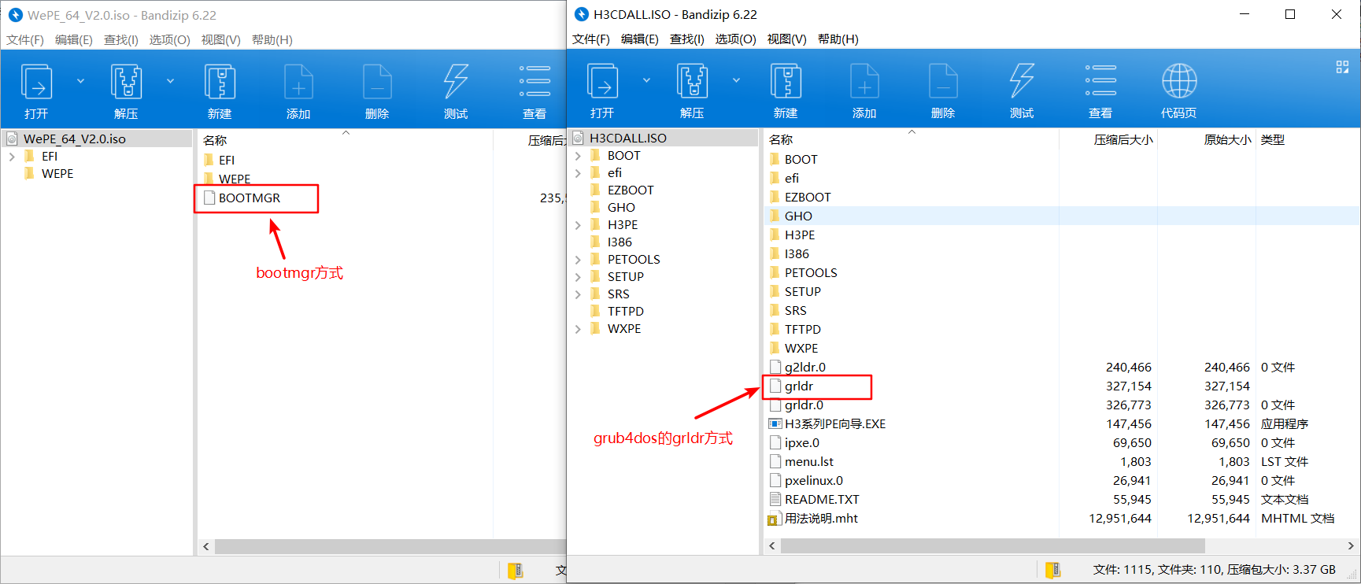Click Test (测试) icon in WePE window
The image size is (1361, 584).
(x=456, y=83)
